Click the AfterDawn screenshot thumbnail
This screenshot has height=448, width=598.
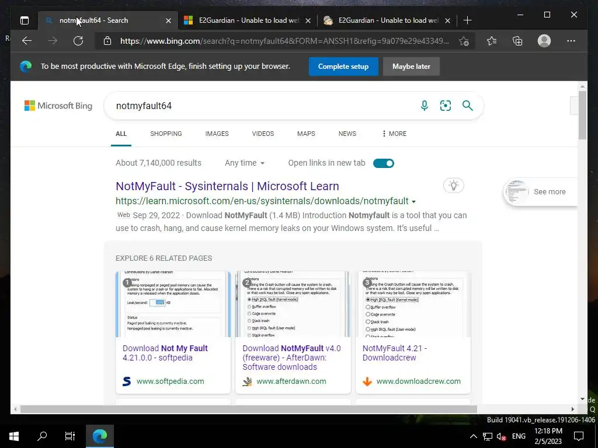(x=293, y=304)
